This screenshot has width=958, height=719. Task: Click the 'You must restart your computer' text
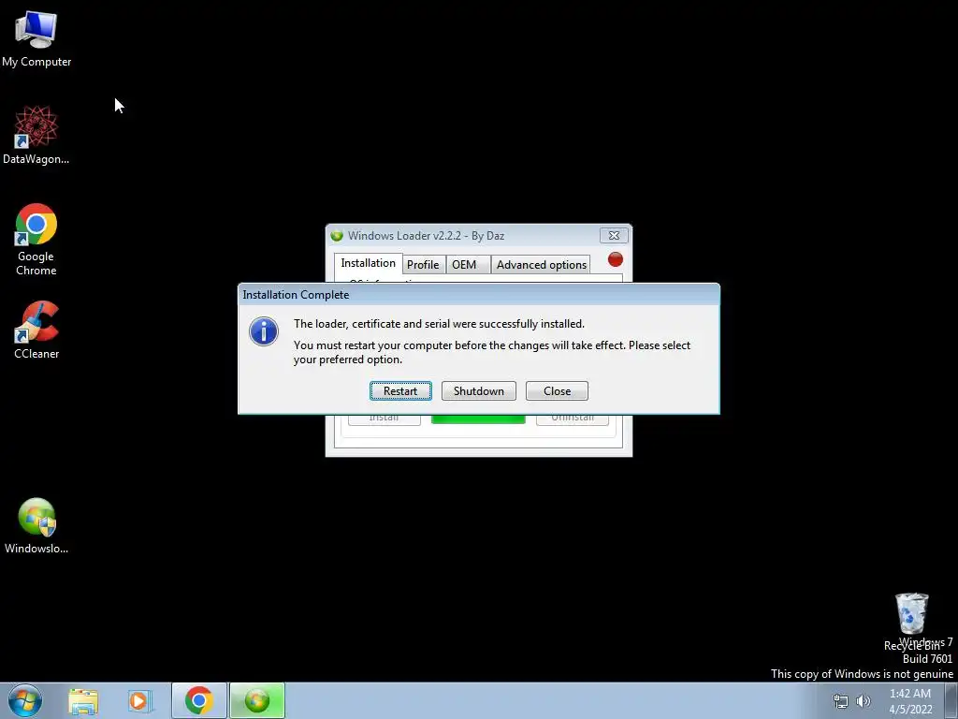(x=492, y=352)
